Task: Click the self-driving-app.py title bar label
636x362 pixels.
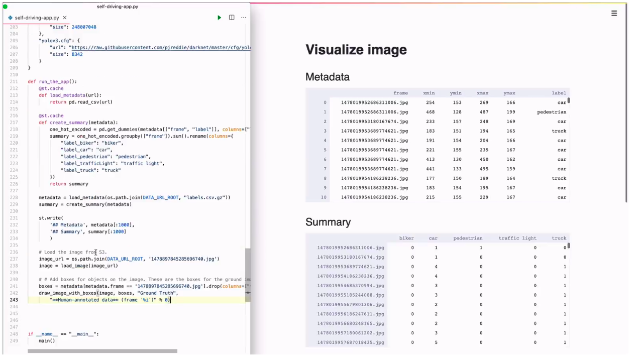Action: pyautogui.click(x=117, y=7)
